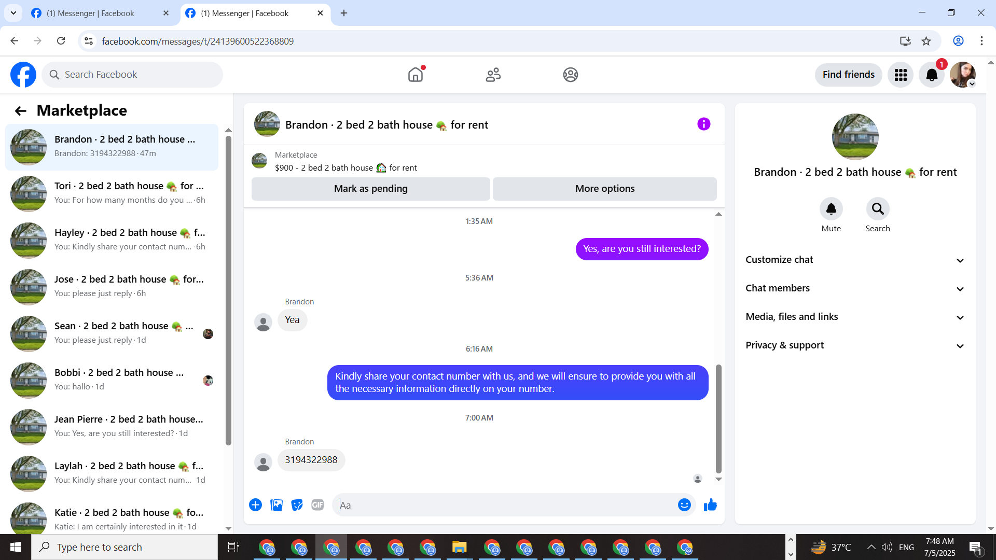
Task: Click the More options button
Action: (x=604, y=189)
